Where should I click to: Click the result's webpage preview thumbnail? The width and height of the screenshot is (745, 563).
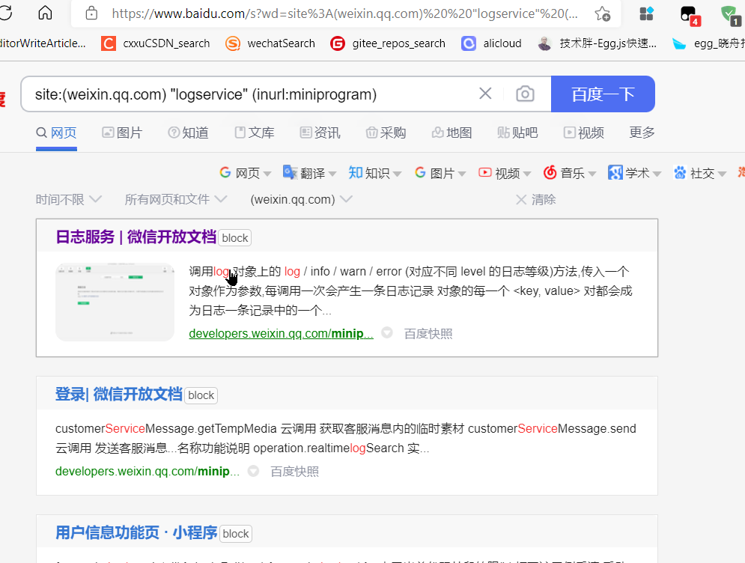tap(115, 302)
